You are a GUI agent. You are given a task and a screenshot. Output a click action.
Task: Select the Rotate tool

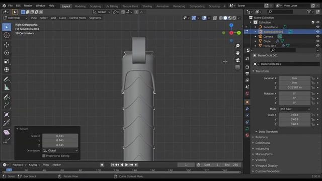(x=7, y=53)
